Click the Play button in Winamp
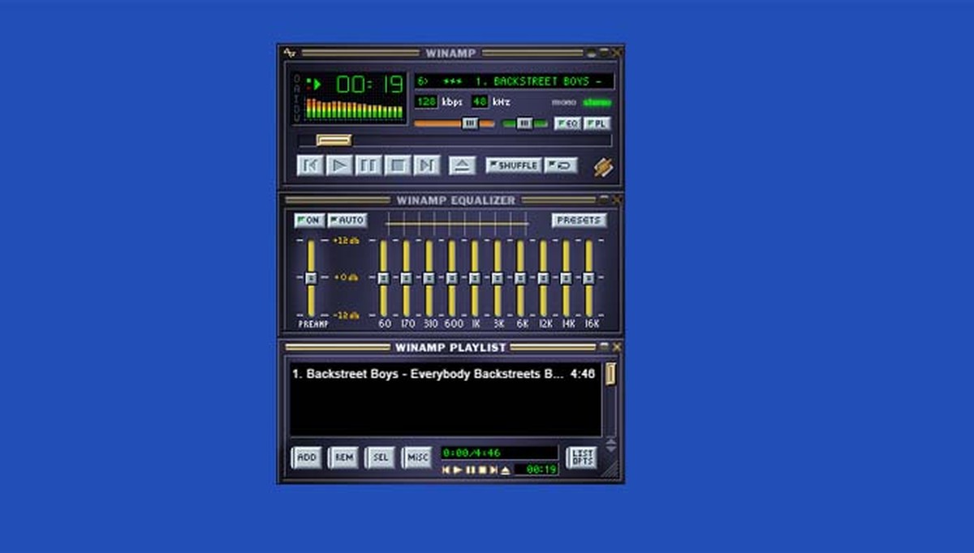This screenshot has width=974, height=553. [x=339, y=165]
